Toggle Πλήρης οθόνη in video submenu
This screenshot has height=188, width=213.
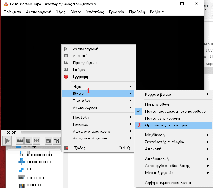click(x=173, y=104)
